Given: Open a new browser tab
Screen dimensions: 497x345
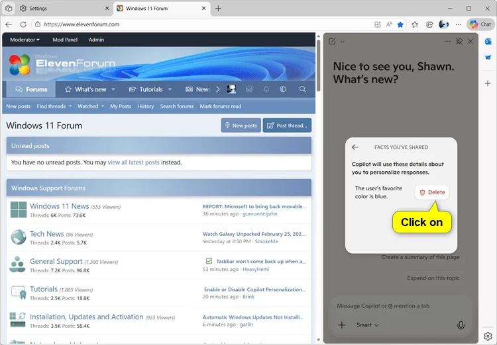Looking at the screenshot, I should click(218, 9).
